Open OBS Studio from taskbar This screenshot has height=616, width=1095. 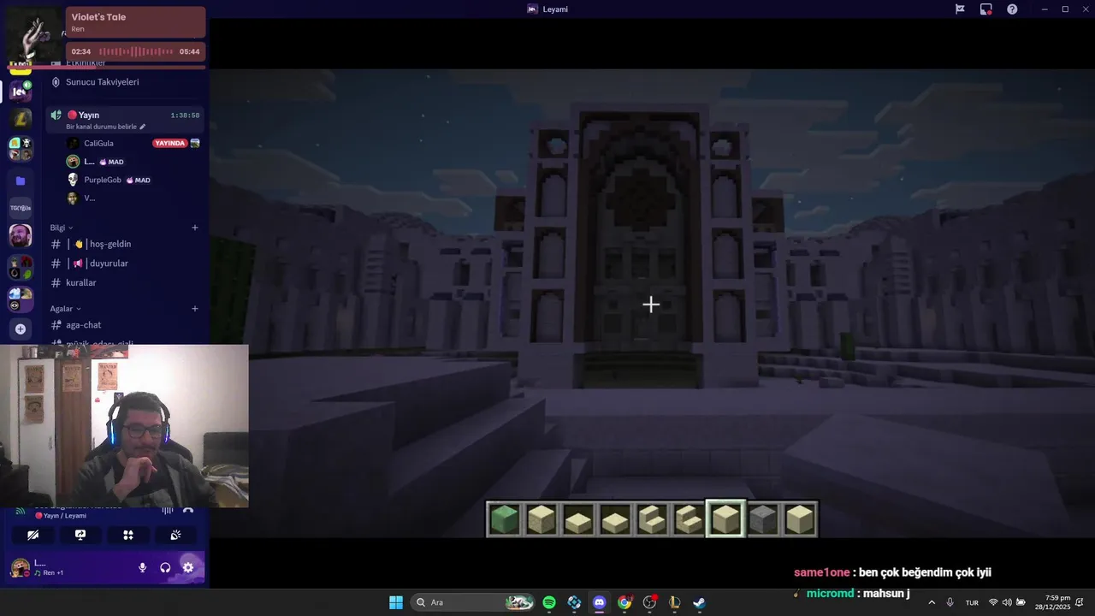coord(649,602)
